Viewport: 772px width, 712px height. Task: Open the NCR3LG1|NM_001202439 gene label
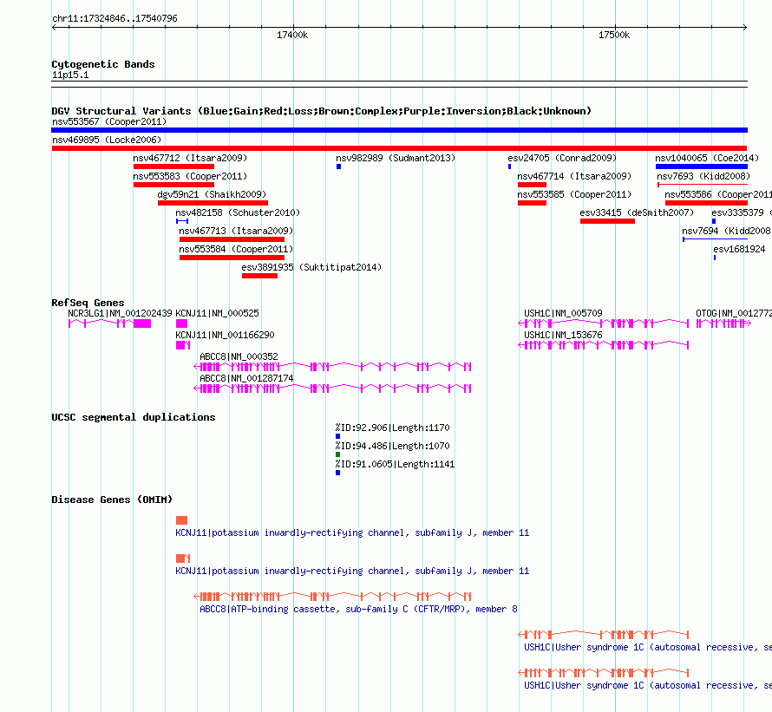[120, 313]
